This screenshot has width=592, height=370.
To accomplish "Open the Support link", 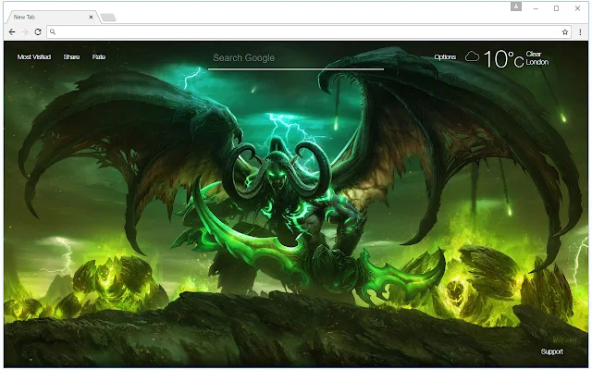I will tap(551, 351).
